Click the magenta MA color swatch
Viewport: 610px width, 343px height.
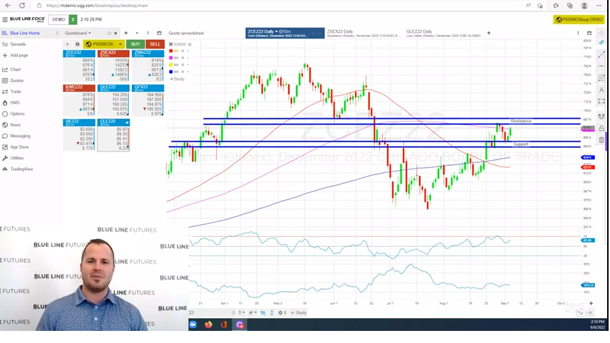[x=171, y=58]
